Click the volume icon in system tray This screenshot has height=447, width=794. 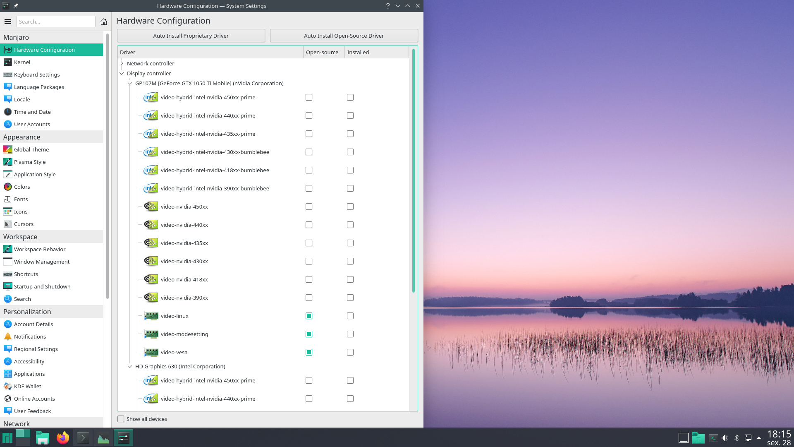click(725, 438)
